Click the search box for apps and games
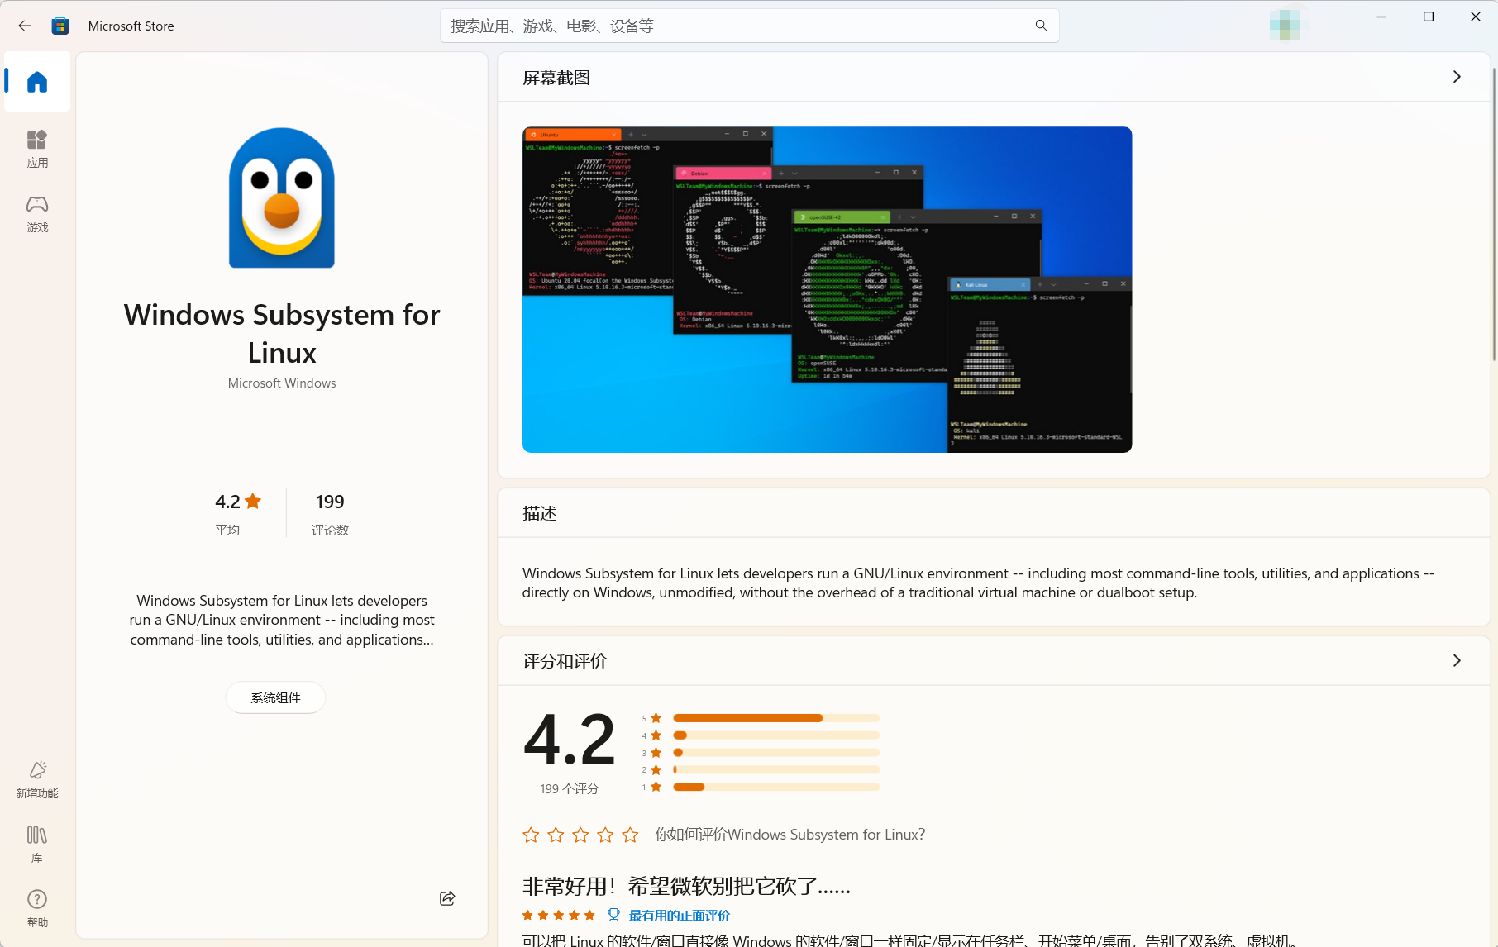The width and height of the screenshot is (1498, 947). [736, 26]
